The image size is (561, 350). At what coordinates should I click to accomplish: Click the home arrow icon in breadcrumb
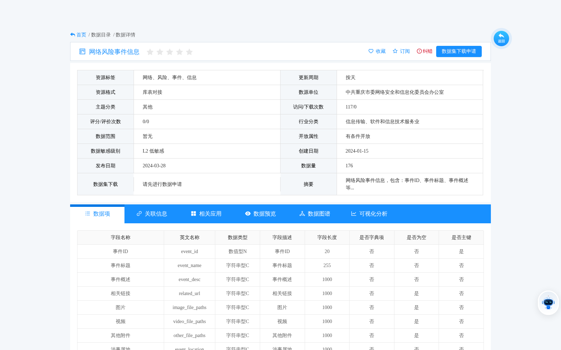[x=73, y=35]
